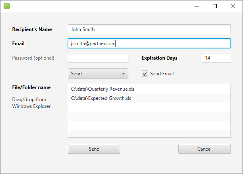
Task: Click the Password (optional) label
Action: tap(33, 58)
